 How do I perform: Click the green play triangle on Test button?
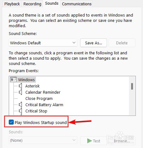(89, 141)
